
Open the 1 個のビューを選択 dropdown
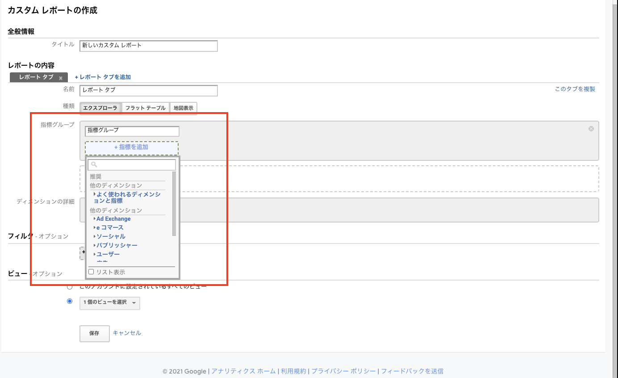(x=110, y=303)
